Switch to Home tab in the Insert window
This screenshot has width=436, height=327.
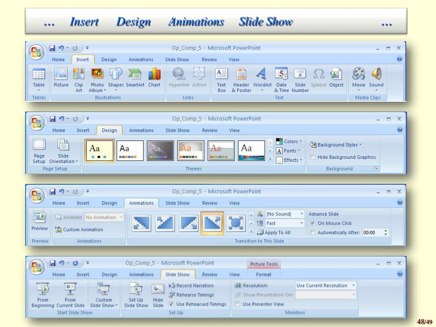coord(58,60)
